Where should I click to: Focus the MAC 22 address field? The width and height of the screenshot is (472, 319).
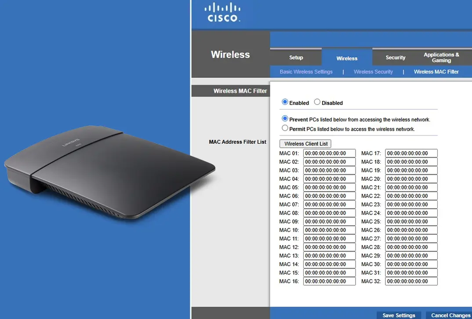[411, 196]
